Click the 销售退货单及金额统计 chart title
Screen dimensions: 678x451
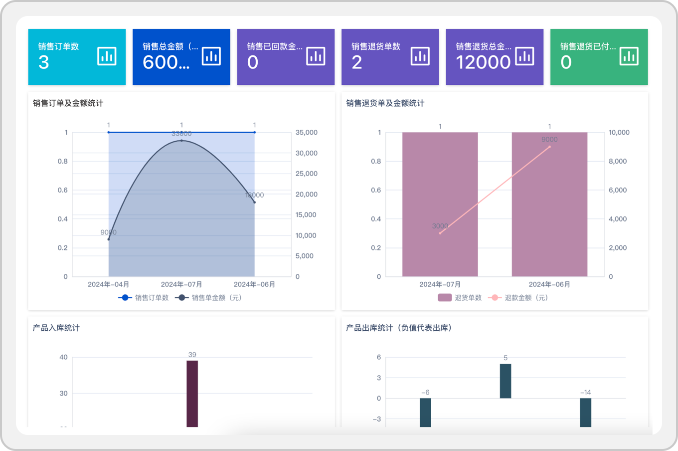pyautogui.click(x=385, y=103)
